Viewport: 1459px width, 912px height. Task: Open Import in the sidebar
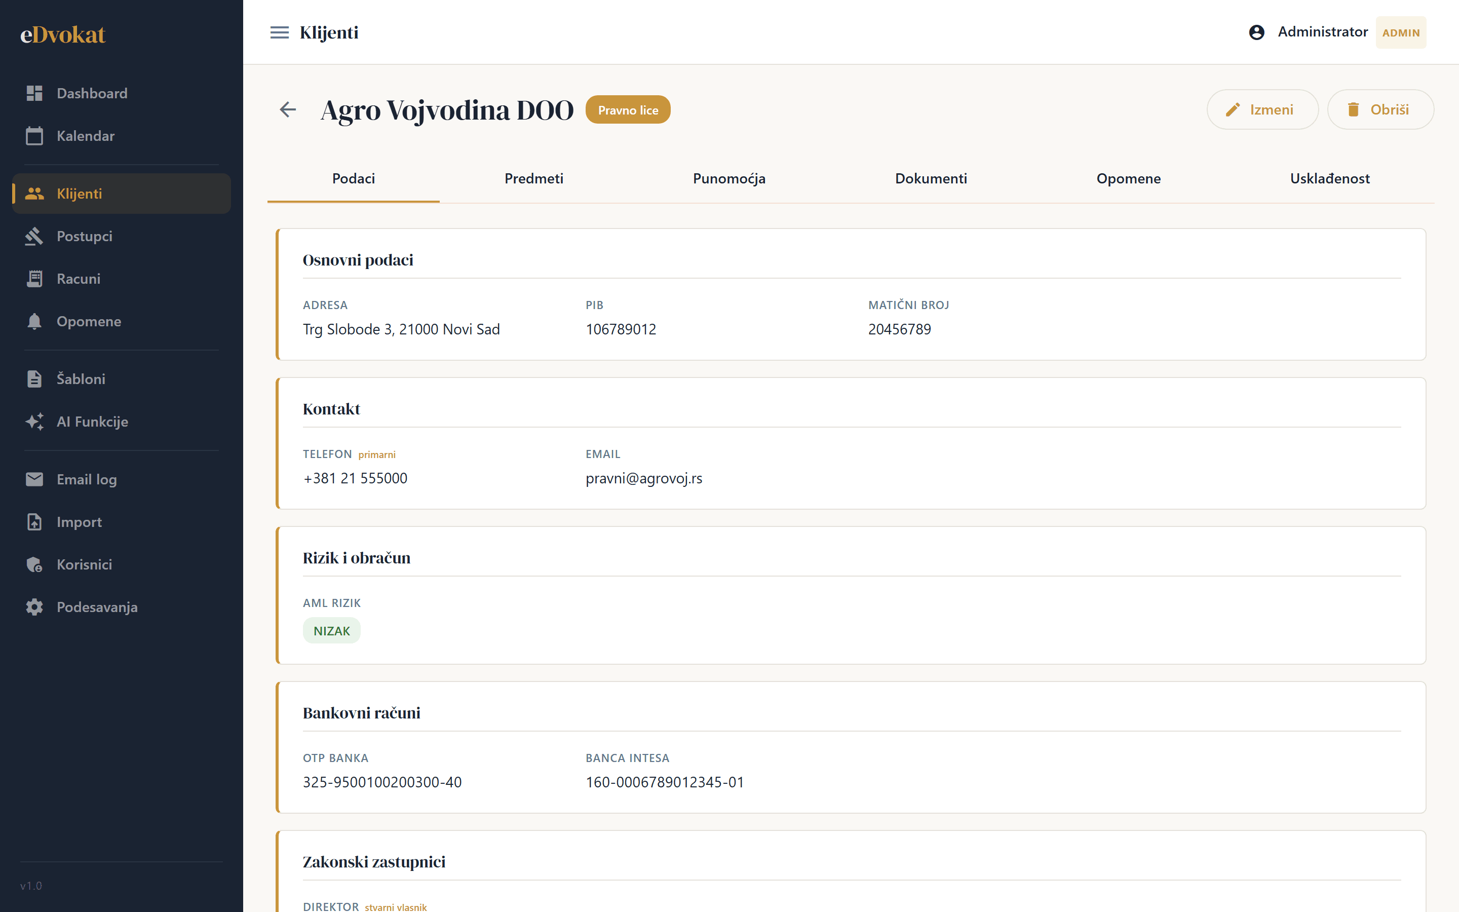click(121, 522)
